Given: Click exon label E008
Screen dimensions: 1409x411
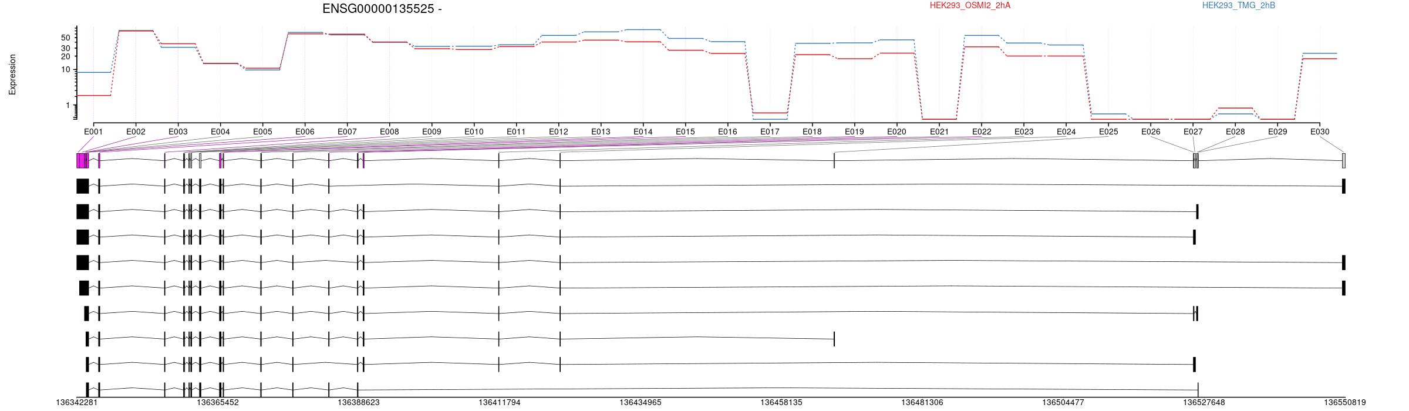Looking at the screenshot, I should pos(389,132).
